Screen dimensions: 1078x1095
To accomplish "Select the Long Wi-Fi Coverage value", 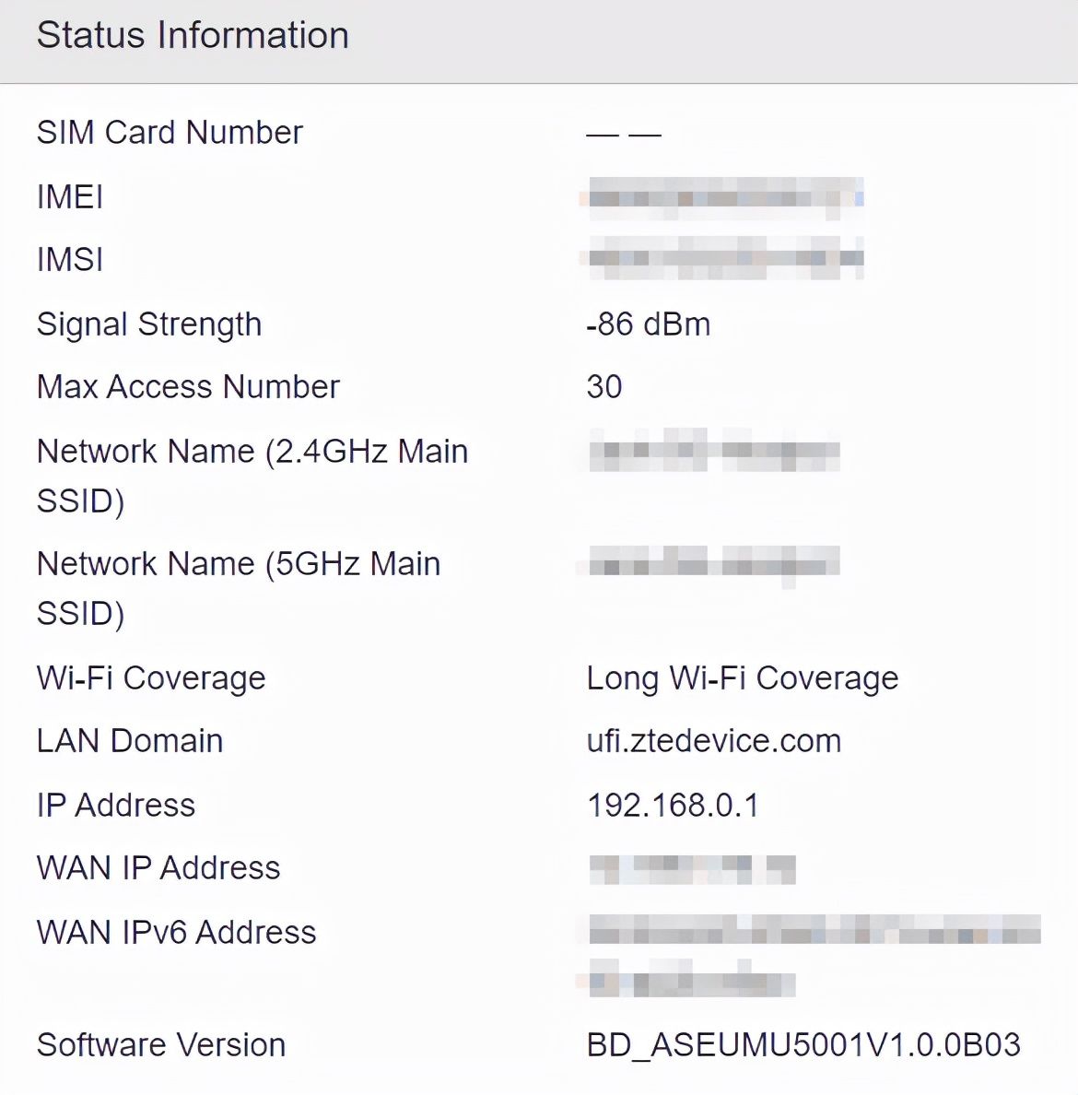I will click(742, 678).
